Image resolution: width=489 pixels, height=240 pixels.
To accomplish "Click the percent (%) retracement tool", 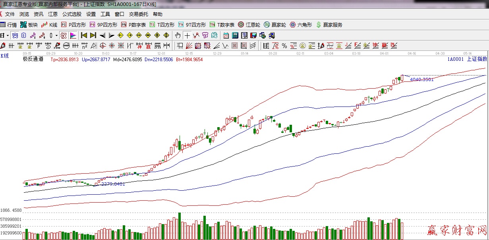I will click(284, 46).
